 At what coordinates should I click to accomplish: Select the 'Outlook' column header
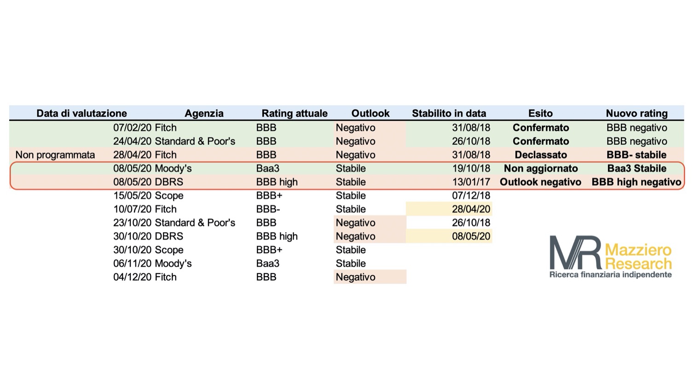370,114
